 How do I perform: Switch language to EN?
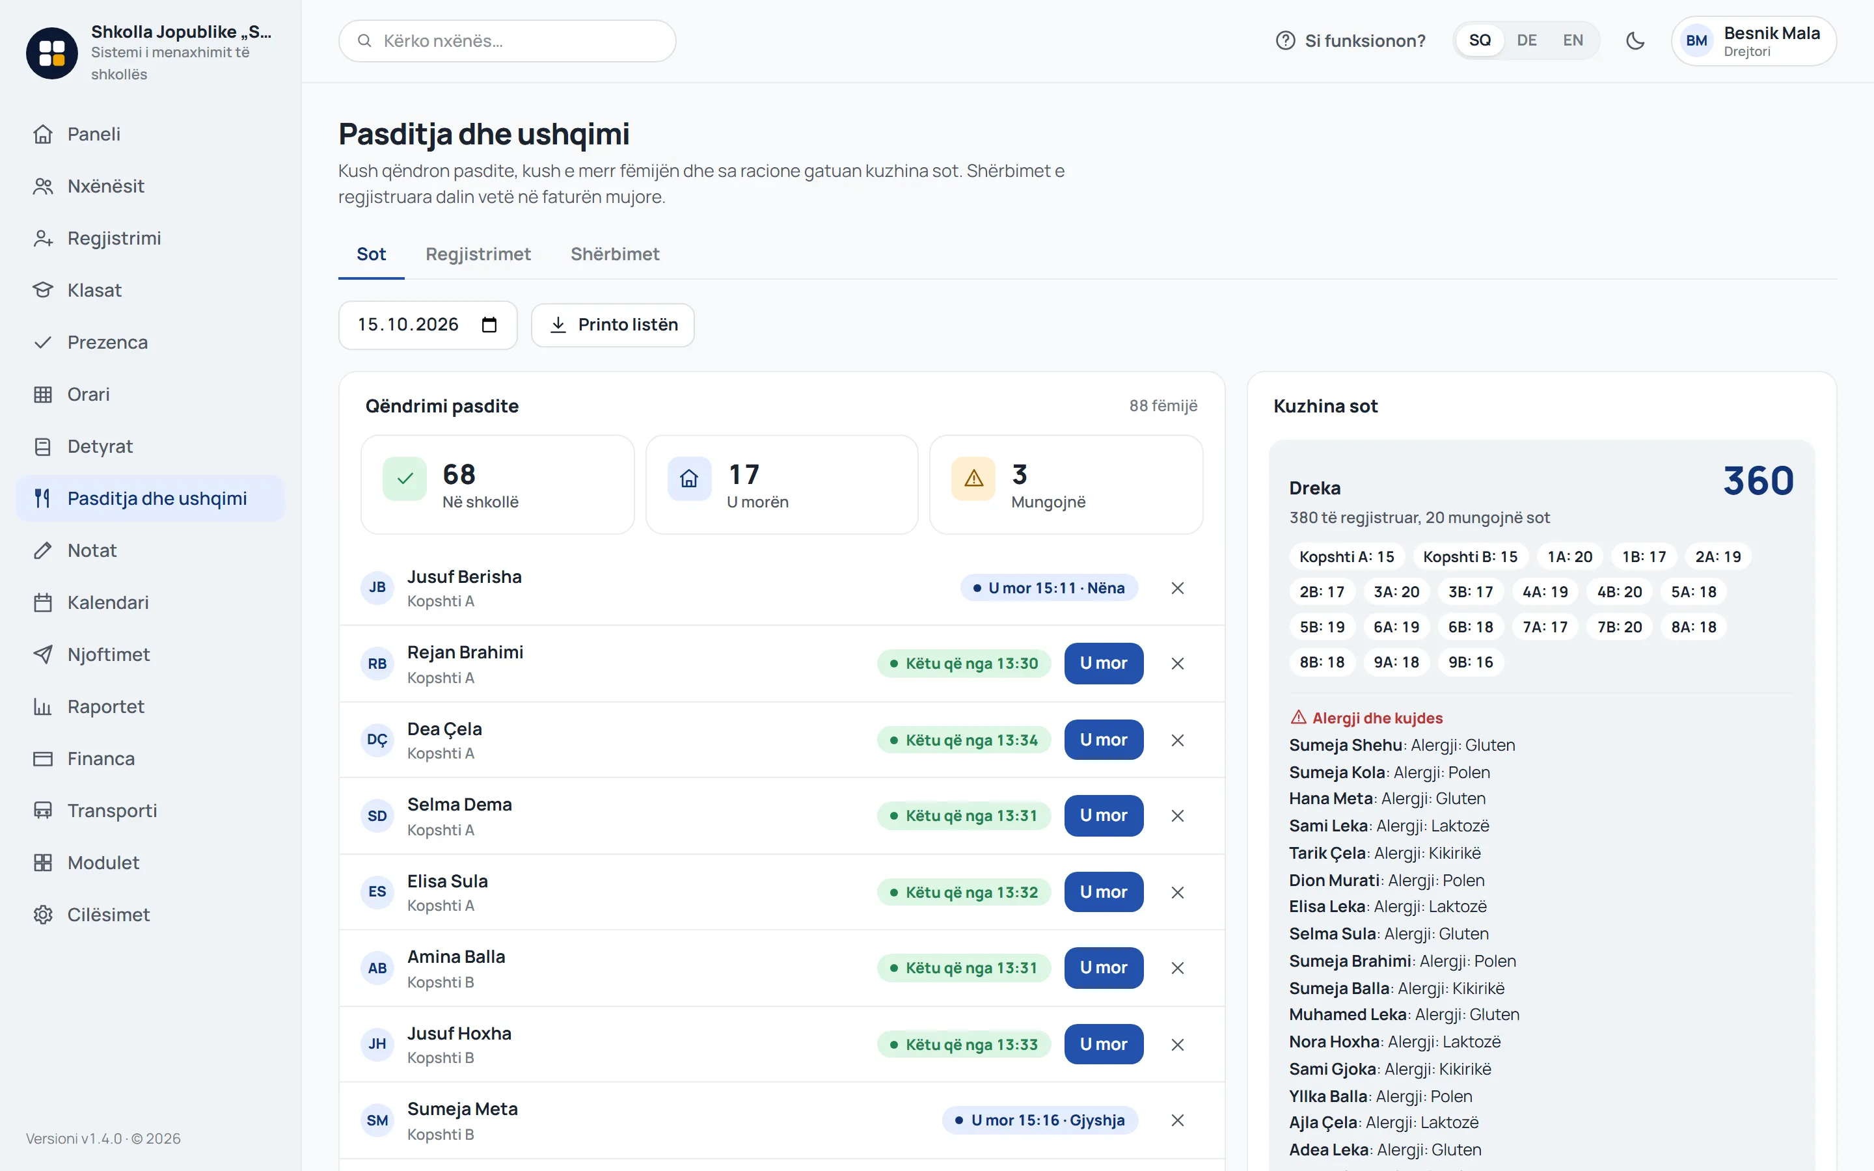click(1573, 40)
